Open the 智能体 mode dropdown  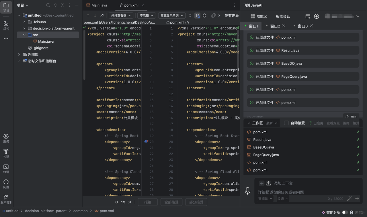click(265, 198)
